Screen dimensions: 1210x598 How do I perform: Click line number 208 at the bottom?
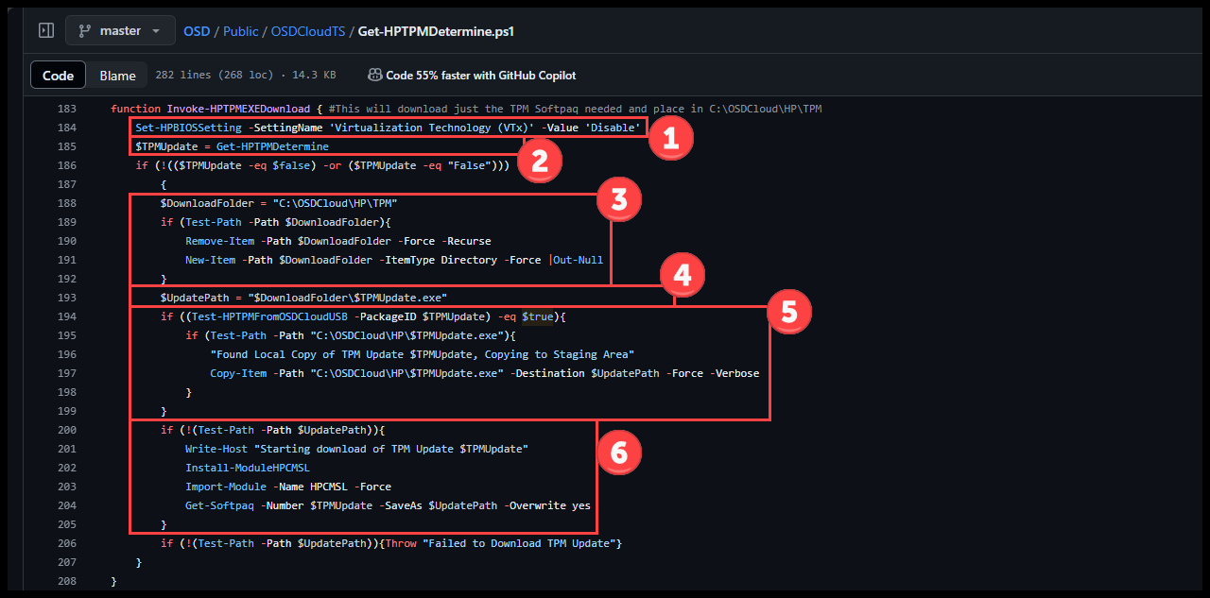[x=66, y=580]
